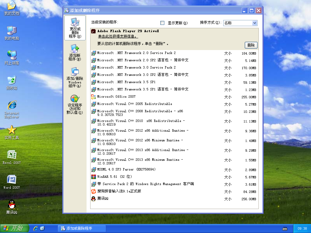Screen dimensions: 311x233
Task: Open the keyboard icon in the system tray
Action: click(x=285, y=229)
